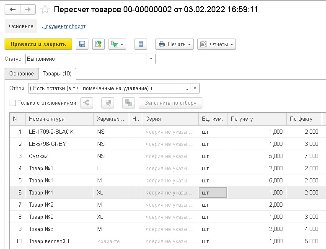The height and width of the screenshot is (249, 326).
Task: Go forward with the right arrow button
Action: (x=28, y=9)
